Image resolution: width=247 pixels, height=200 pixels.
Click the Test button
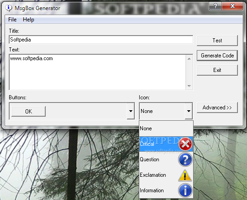(x=217, y=41)
